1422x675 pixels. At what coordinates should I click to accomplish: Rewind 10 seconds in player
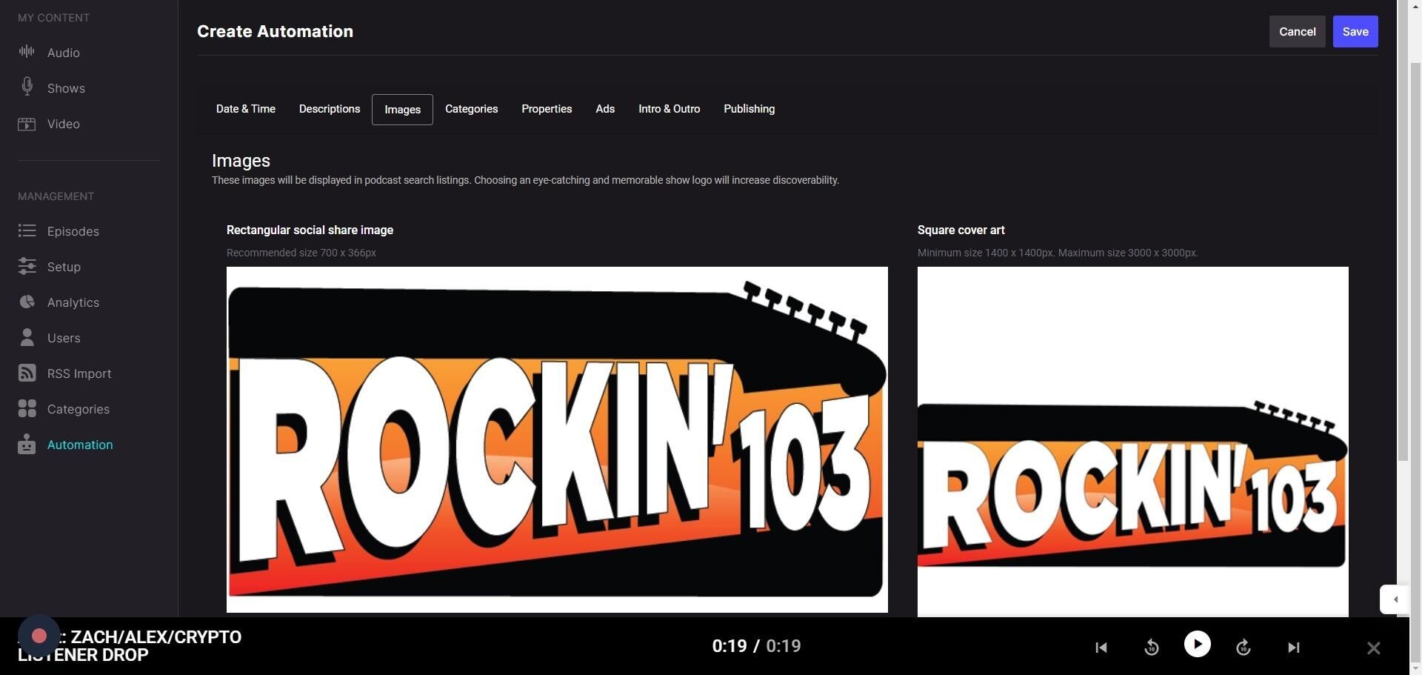click(x=1151, y=648)
